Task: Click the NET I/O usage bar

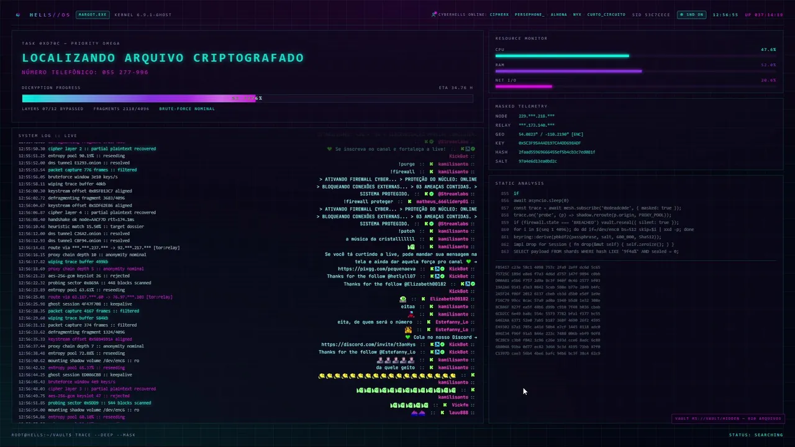Action: click(635, 86)
